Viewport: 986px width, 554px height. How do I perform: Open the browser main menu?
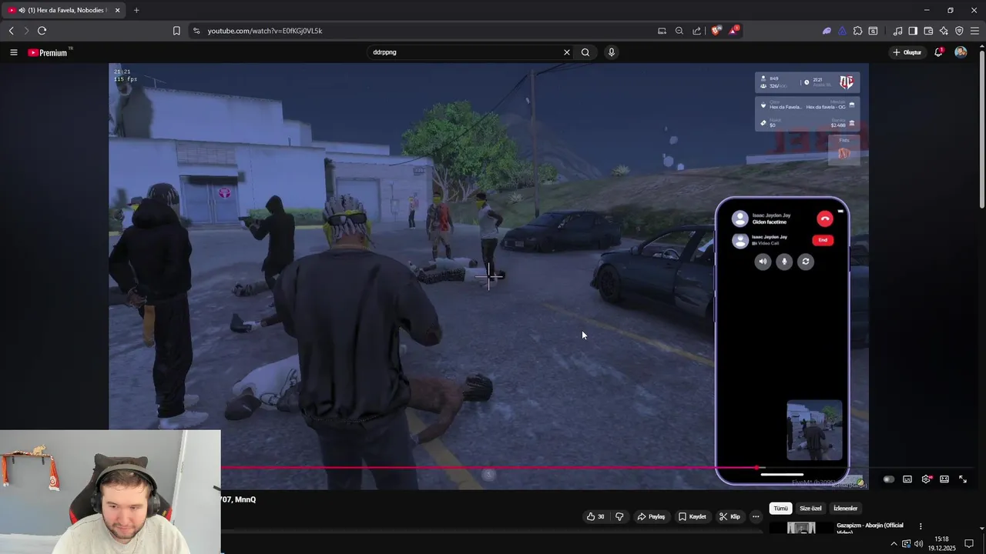[x=975, y=31]
